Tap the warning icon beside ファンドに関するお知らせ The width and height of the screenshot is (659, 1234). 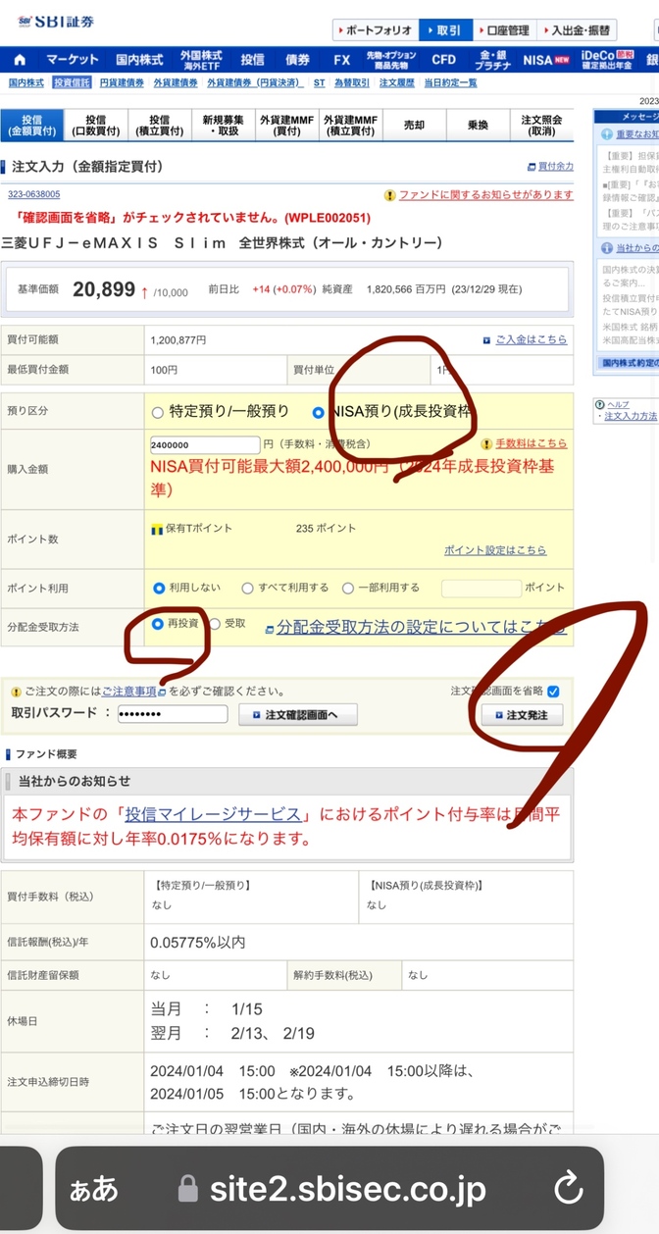pyautogui.click(x=390, y=195)
